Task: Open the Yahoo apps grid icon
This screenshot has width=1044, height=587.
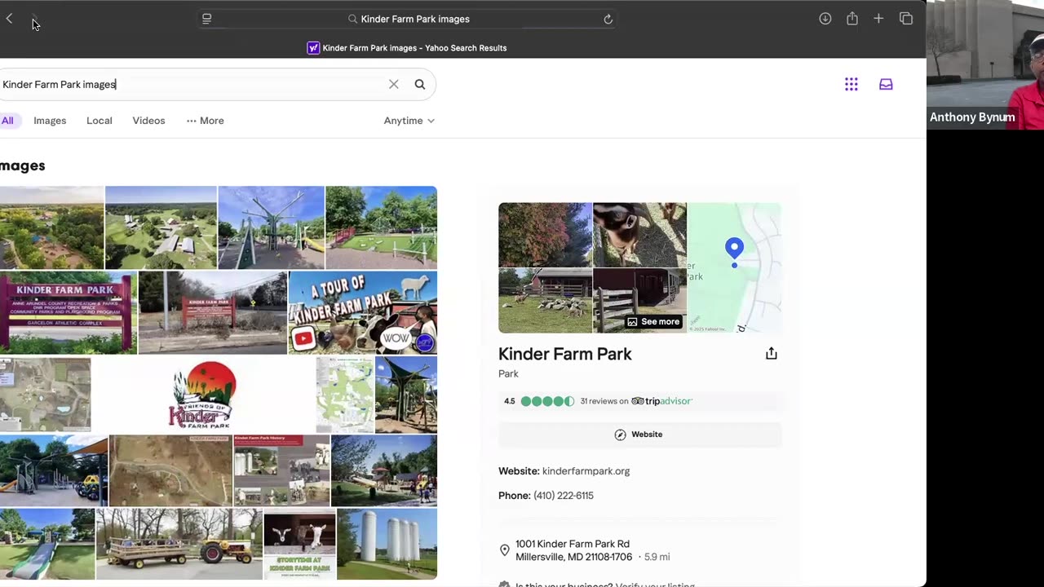Action: click(852, 84)
